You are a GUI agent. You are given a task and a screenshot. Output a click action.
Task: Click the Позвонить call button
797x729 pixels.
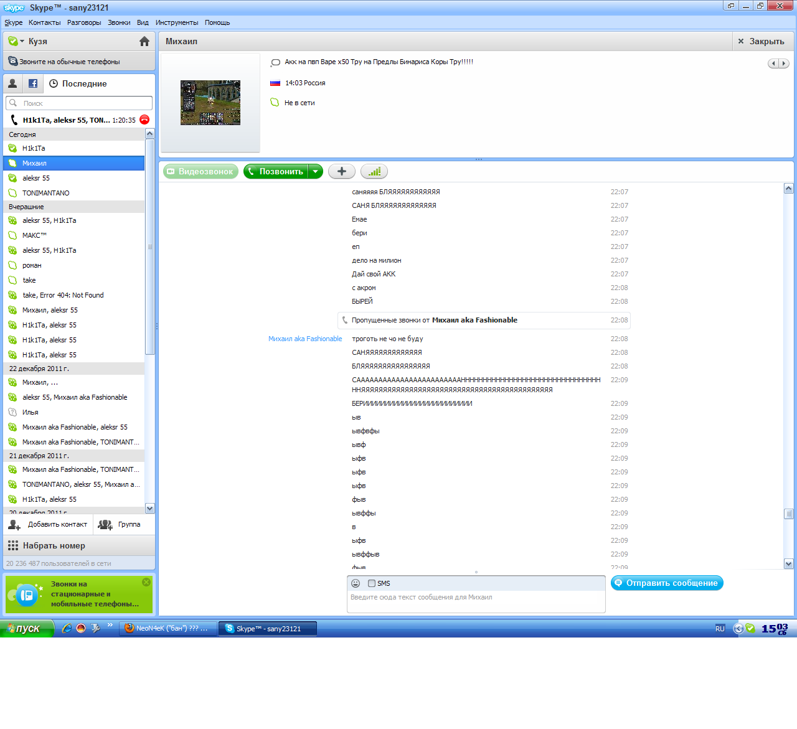coord(276,171)
